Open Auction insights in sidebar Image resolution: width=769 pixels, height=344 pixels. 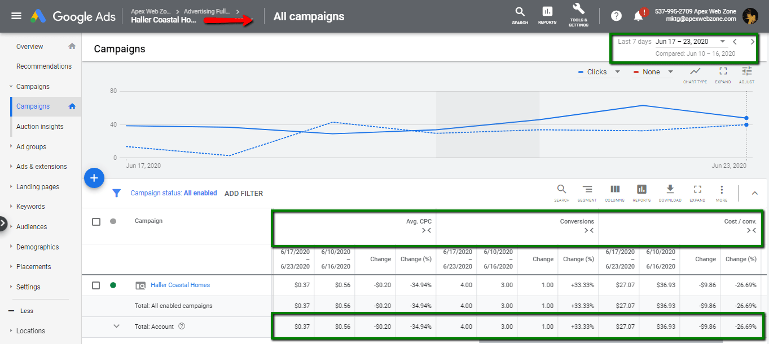click(x=39, y=127)
